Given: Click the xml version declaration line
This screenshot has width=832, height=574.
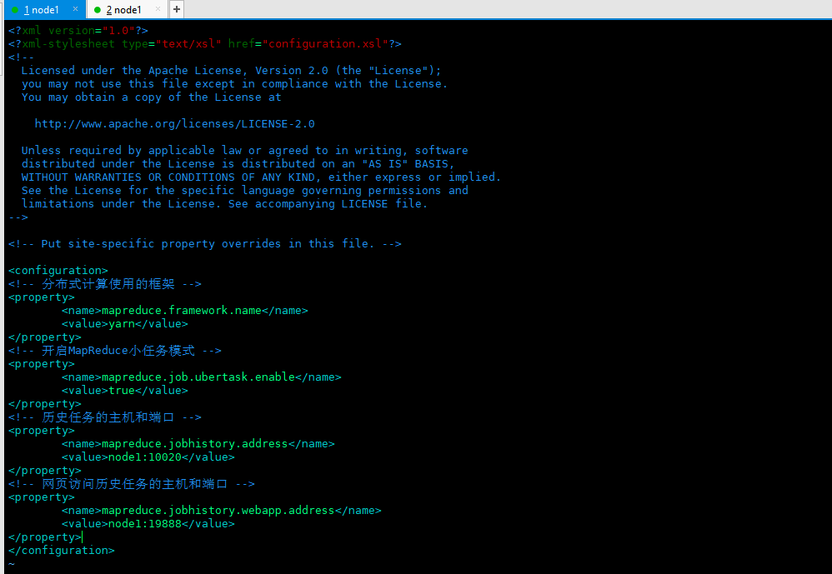Looking at the screenshot, I should coord(78,31).
